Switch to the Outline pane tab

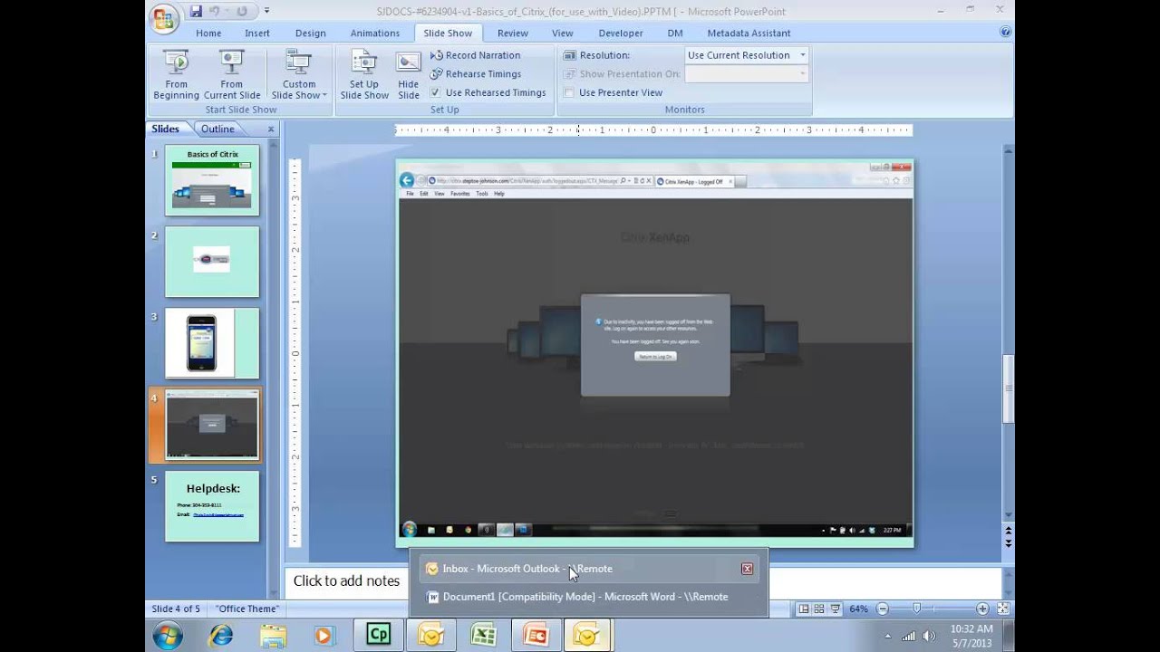click(217, 129)
